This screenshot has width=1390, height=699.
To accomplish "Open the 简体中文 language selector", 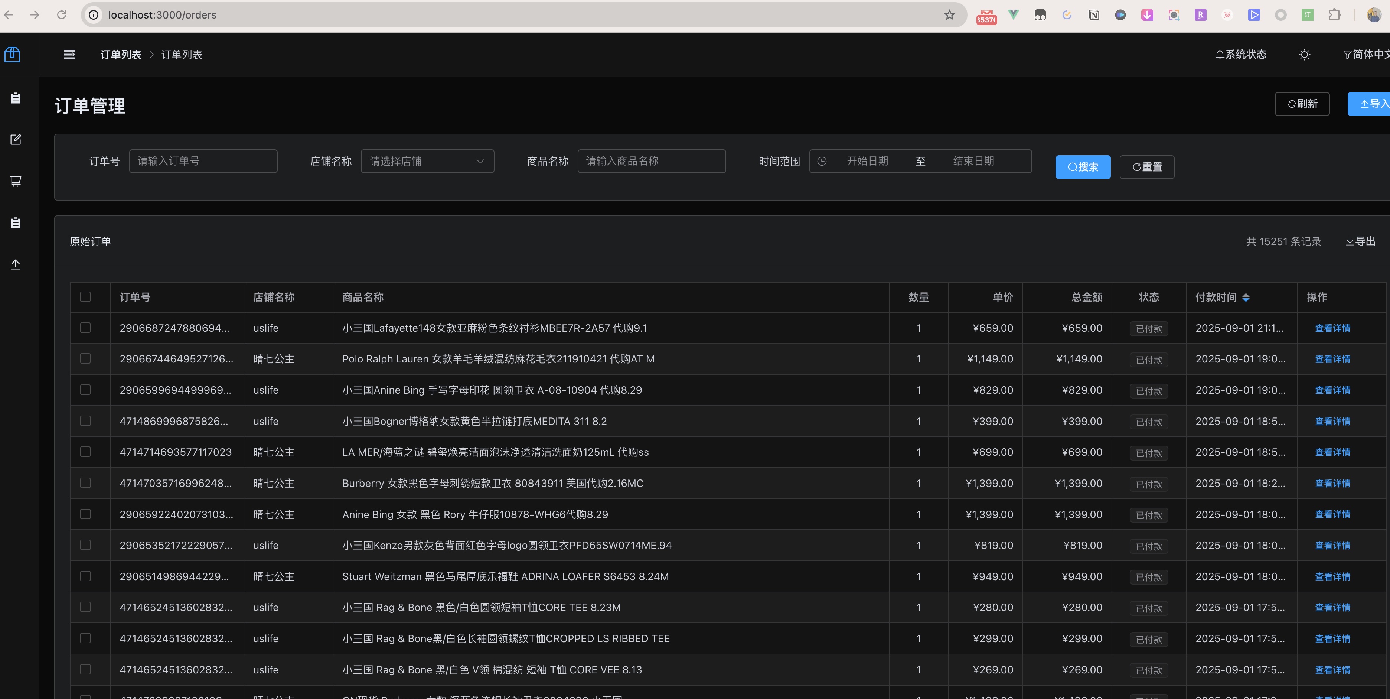I will [x=1365, y=55].
